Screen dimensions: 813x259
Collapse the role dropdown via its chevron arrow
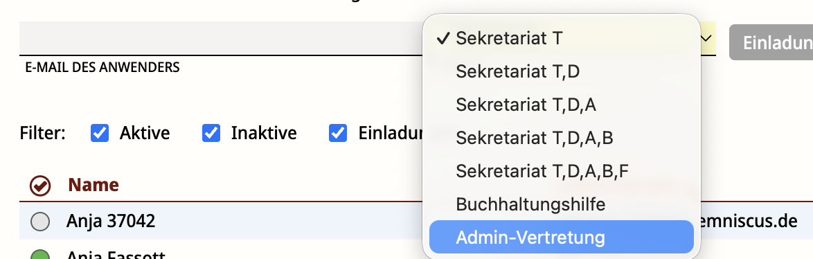(706, 38)
